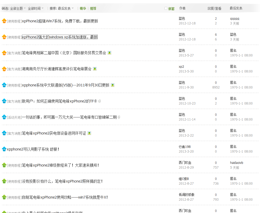Open 西门吹血 profile on 神级教程 row
Screen dimensions: 260x213
click(185, 163)
